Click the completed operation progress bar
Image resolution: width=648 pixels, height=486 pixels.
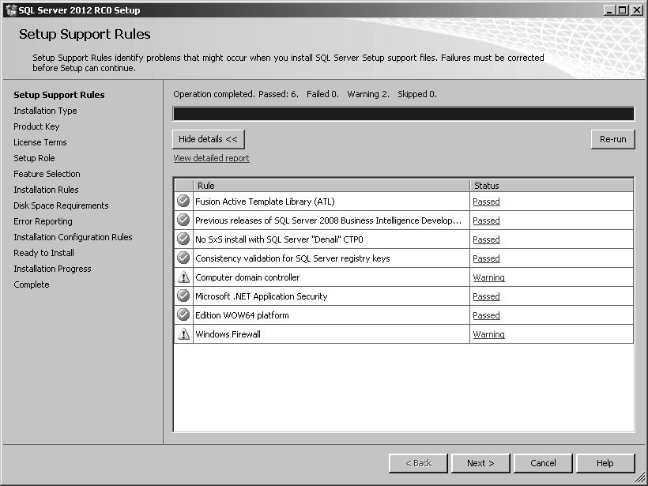tap(403, 114)
